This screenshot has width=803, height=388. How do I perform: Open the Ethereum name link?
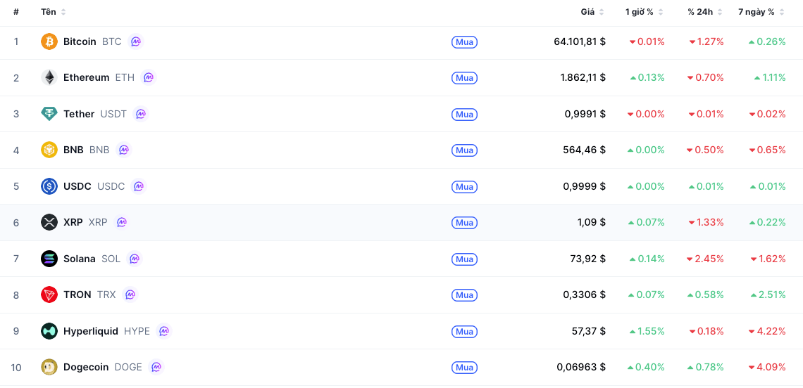pos(87,78)
